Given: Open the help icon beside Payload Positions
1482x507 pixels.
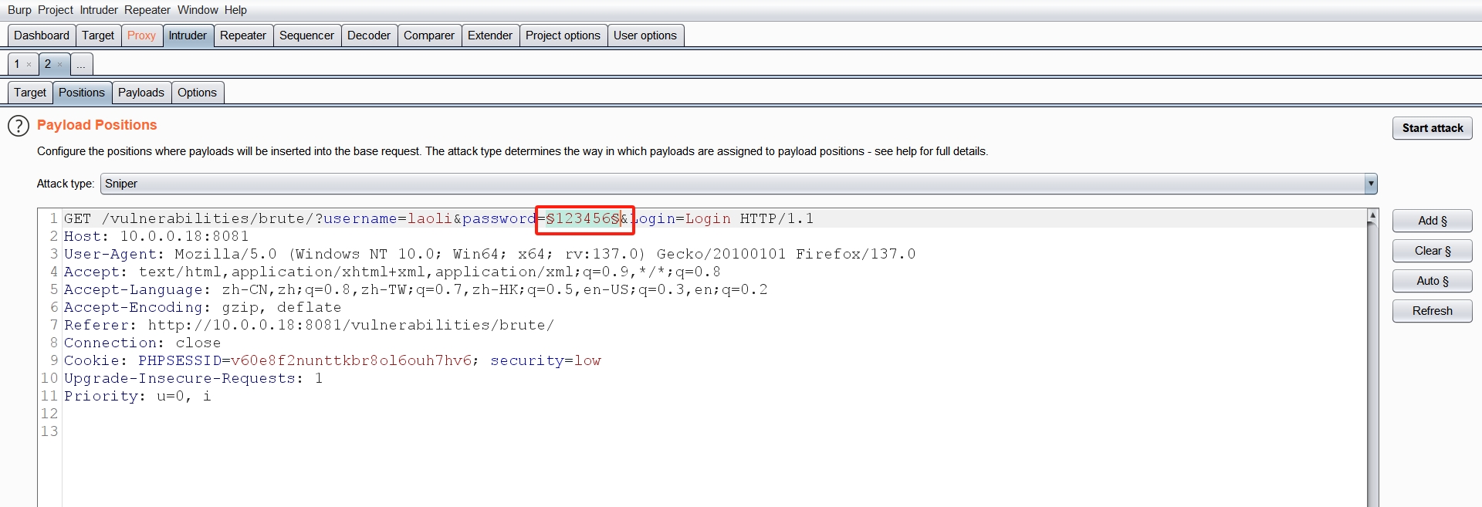Looking at the screenshot, I should [19, 126].
